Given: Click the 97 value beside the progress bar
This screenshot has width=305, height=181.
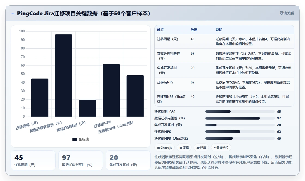Looking at the screenshot, I should (x=279, y=118).
